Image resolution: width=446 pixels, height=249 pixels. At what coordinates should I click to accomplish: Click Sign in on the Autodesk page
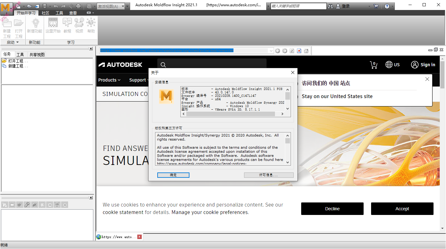click(x=423, y=65)
